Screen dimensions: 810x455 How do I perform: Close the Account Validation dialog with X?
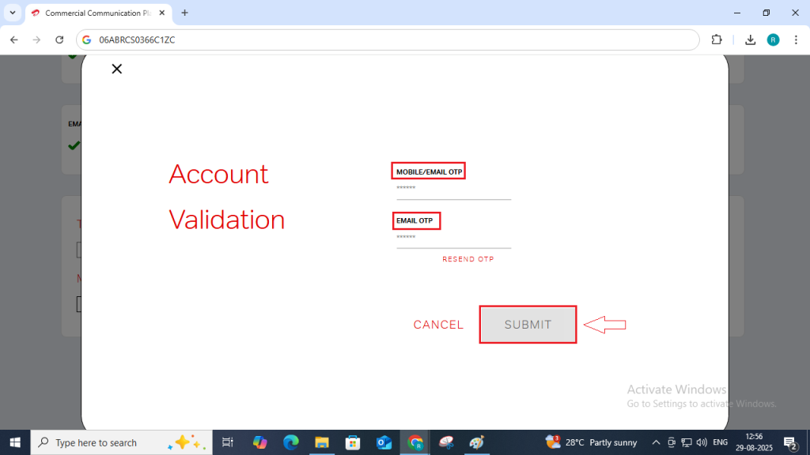117,69
